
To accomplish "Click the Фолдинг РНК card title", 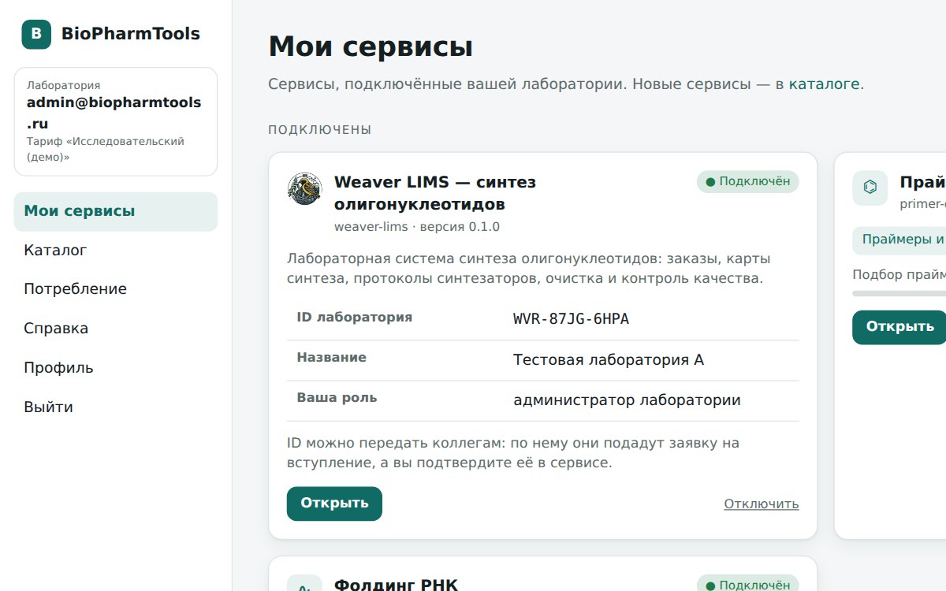I will 396,585.
